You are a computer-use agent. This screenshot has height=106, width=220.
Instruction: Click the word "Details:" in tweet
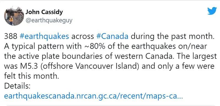(x=17, y=86)
